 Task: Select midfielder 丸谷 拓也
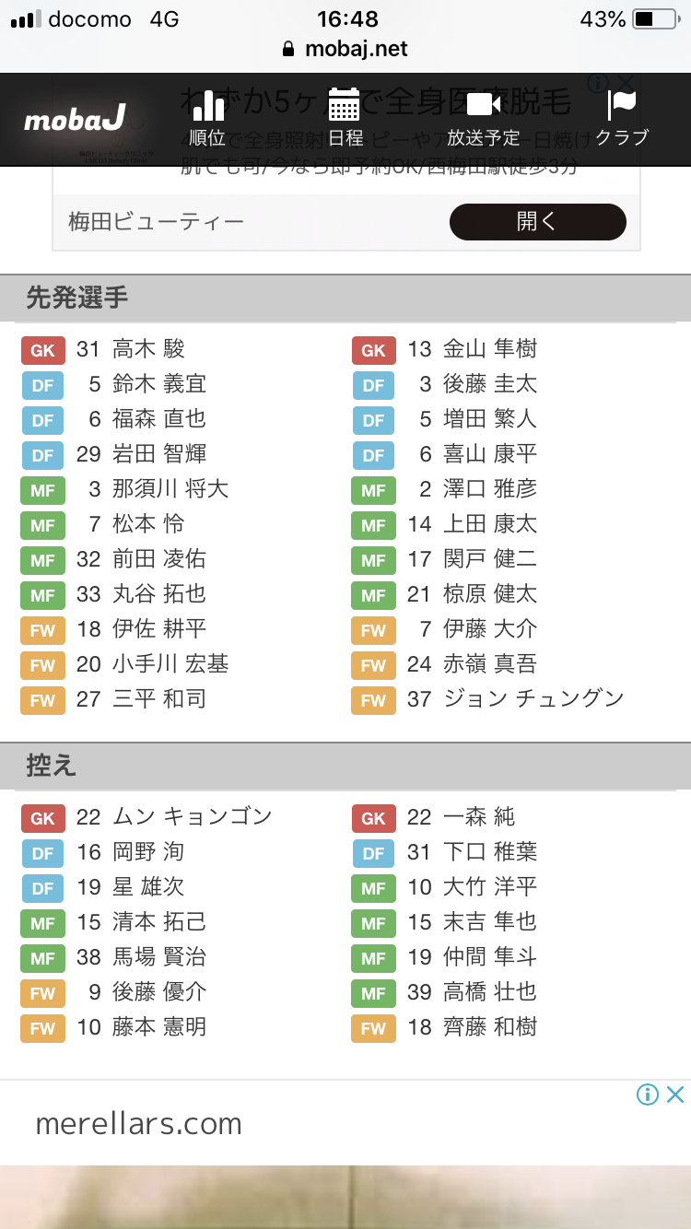coord(158,594)
